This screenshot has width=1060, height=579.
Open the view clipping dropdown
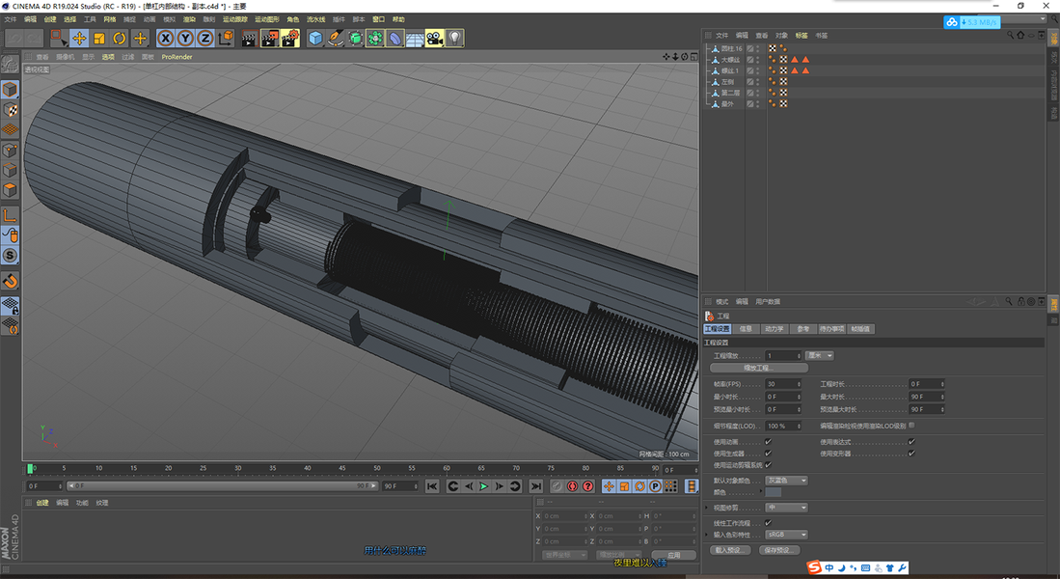tap(786, 508)
